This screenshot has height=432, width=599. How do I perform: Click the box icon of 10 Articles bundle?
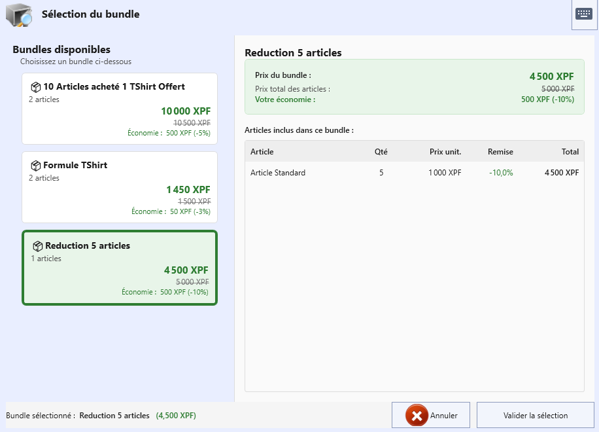tap(36, 87)
